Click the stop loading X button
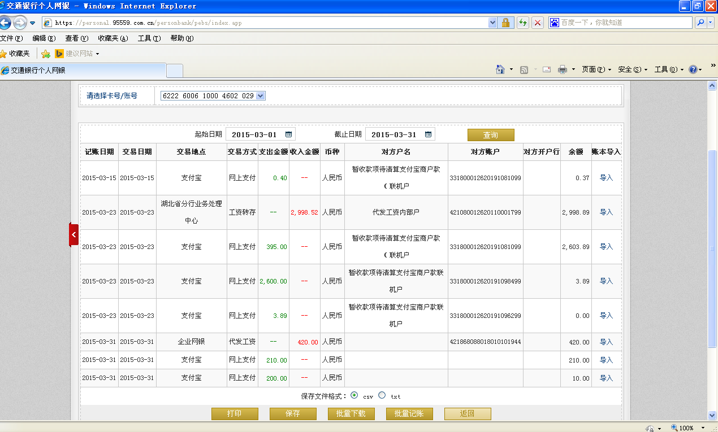This screenshot has height=432, width=718. [537, 23]
